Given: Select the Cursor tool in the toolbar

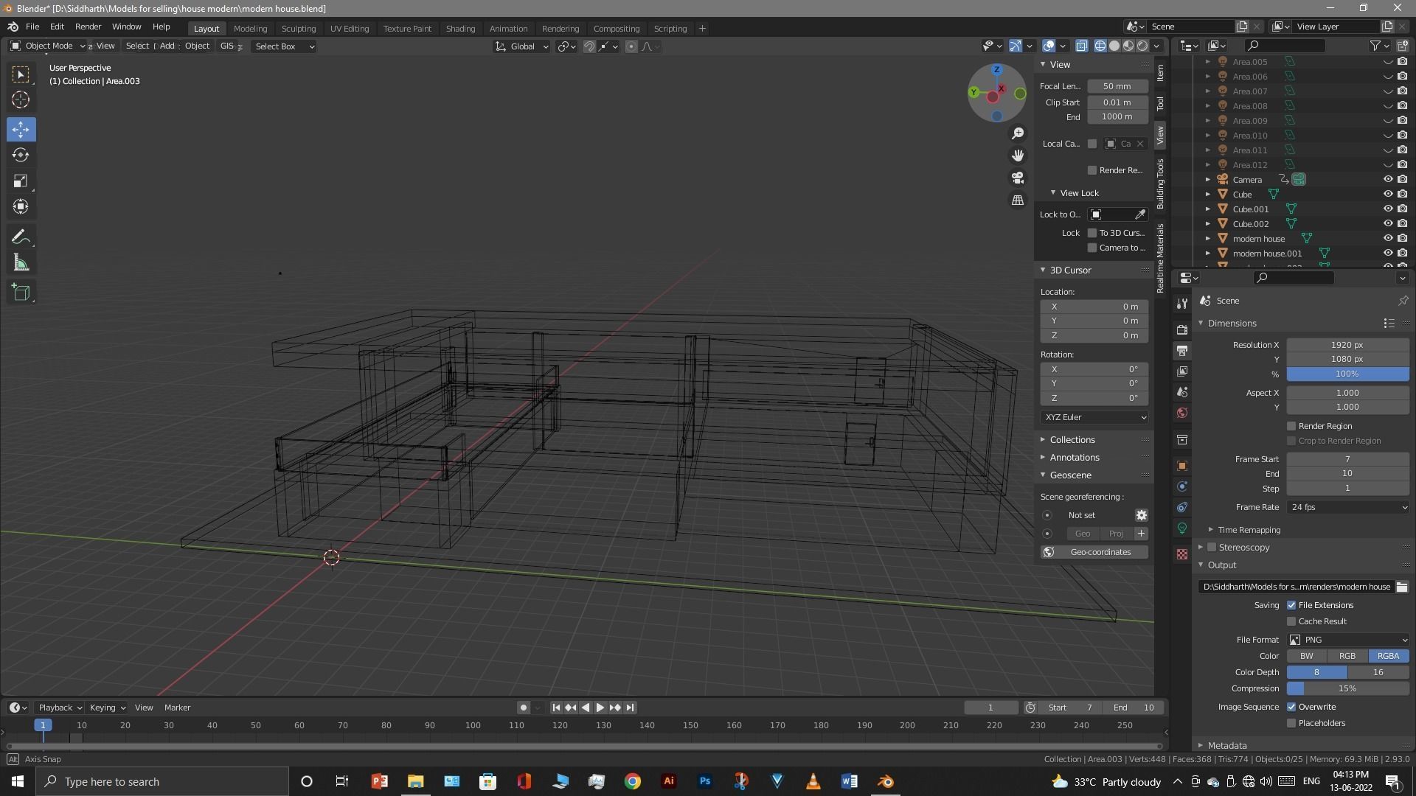Looking at the screenshot, I should 21,99.
